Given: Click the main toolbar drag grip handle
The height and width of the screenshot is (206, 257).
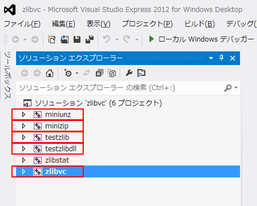Looking at the screenshot, I should 6,39.
